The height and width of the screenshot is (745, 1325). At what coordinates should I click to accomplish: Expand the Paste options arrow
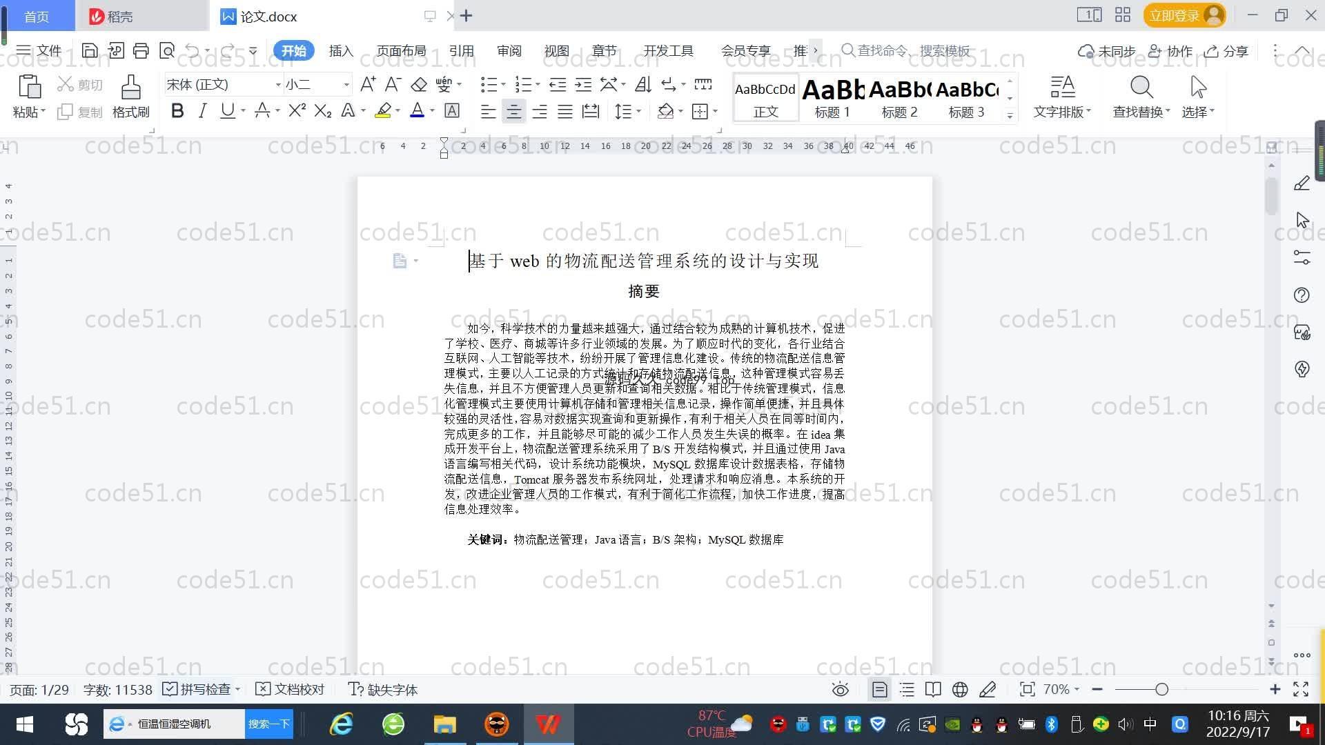click(43, 111)
